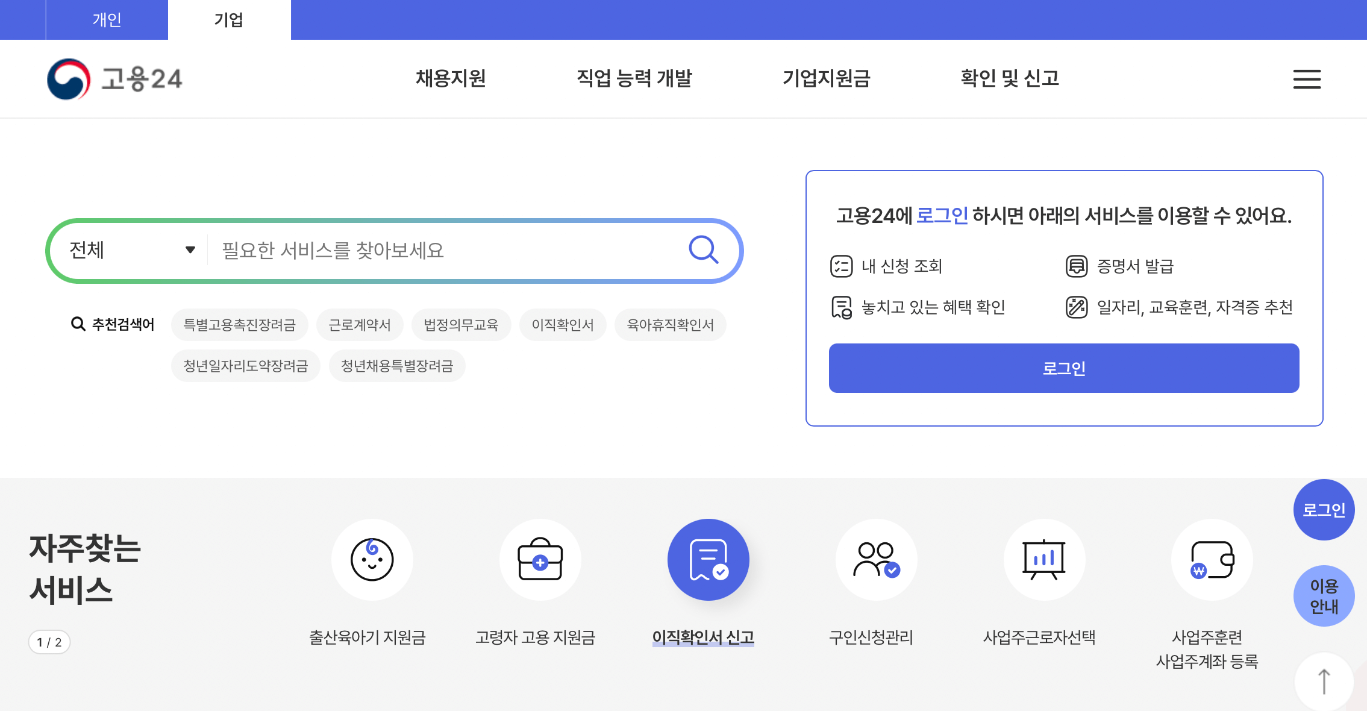This screenshot has height=711, width=1367.
Task: Click the 로그인 button
Action: point(1064,368)
